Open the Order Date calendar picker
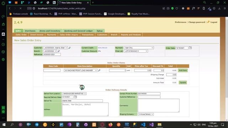Viewport: 228px width, 128px height. [190, 48]
